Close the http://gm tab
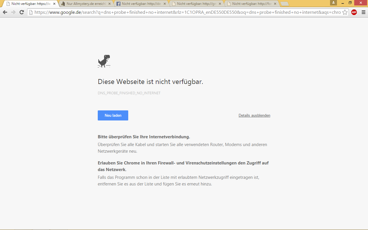Viewport: 368px width, 230px height. [x=220, y=4]
